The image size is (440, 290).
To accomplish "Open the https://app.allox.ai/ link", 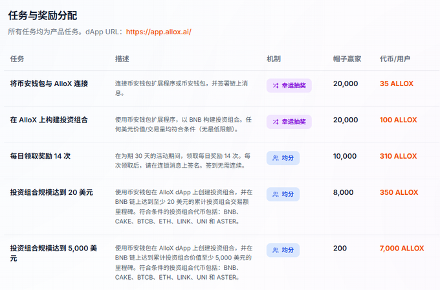I will (x=159, y=32).
